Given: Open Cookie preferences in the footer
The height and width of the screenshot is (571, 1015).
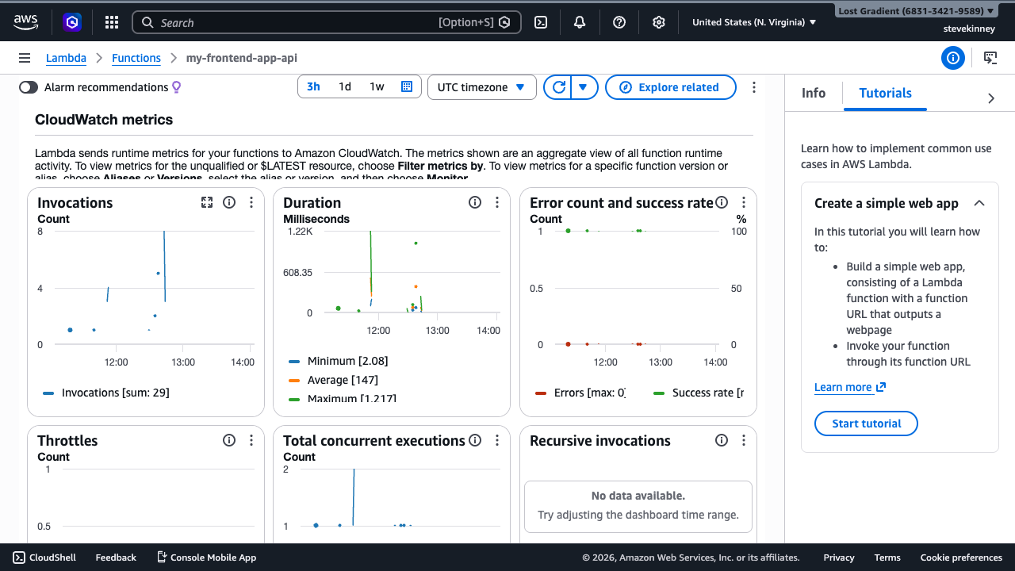Looking at the screenshot, I should [x=961, y=558].
